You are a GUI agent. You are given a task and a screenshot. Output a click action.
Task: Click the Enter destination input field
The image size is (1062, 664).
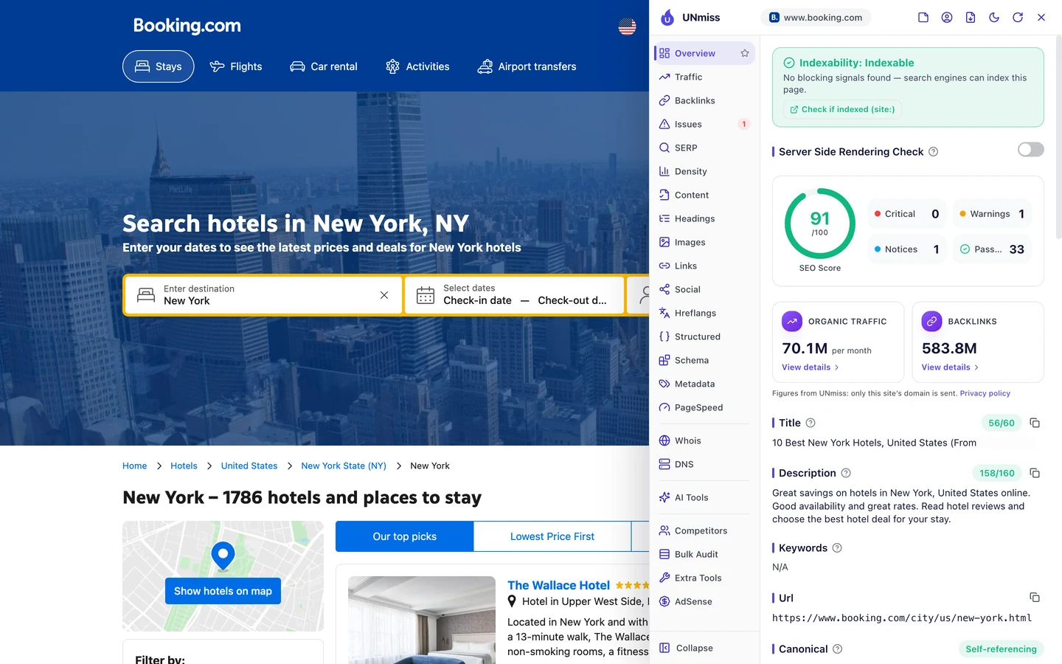(x=264, y=295)
